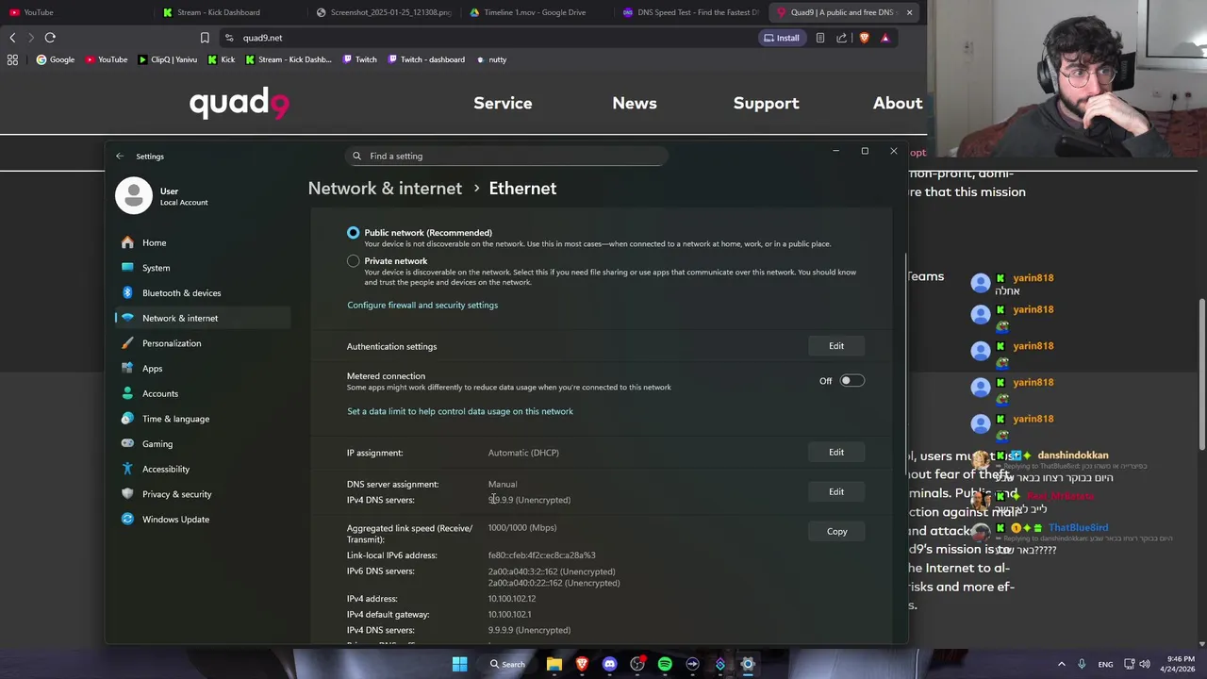Open Bluetooth & devices settings
Image resolution: width=1207 pixels, height=679 pixels.
[203, 293]
